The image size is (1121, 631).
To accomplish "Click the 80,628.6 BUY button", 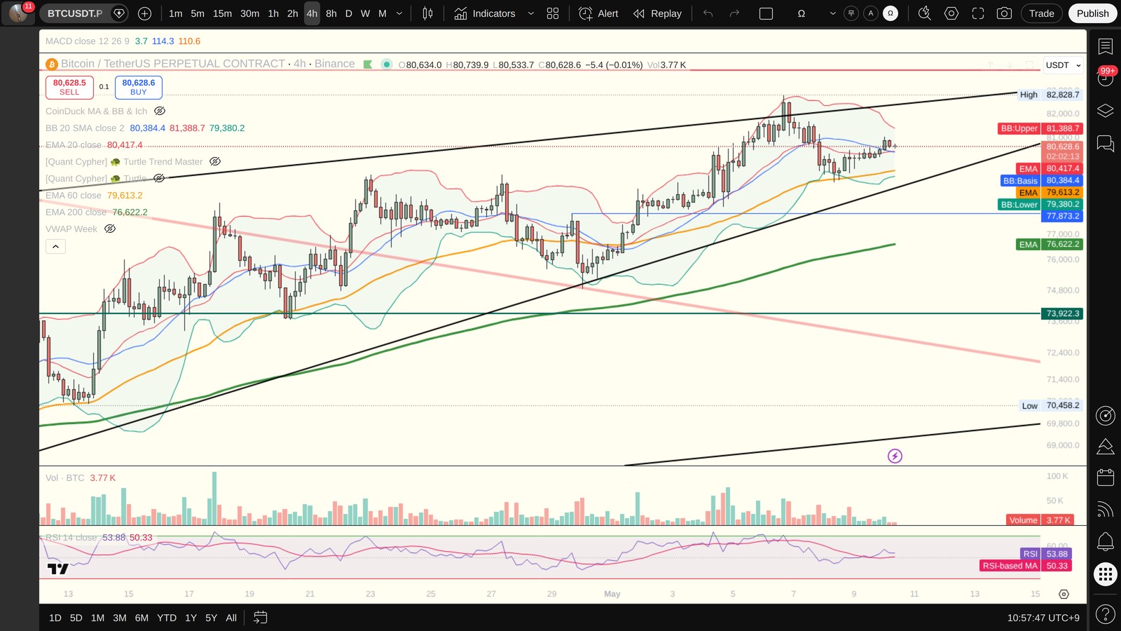I will pos(139,87).
